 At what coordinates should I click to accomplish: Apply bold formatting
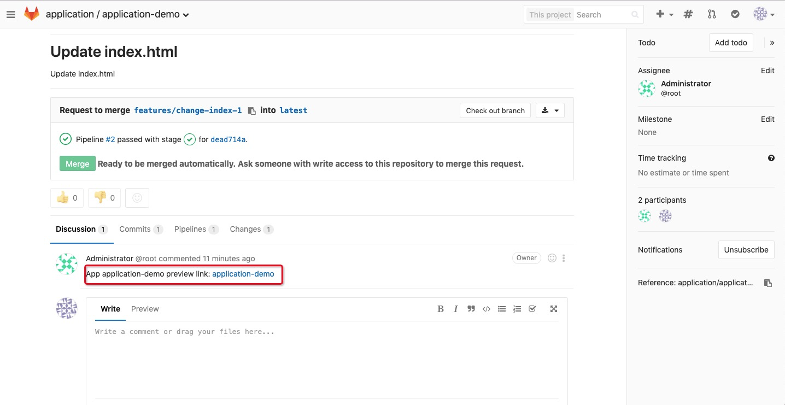[441, 309]
